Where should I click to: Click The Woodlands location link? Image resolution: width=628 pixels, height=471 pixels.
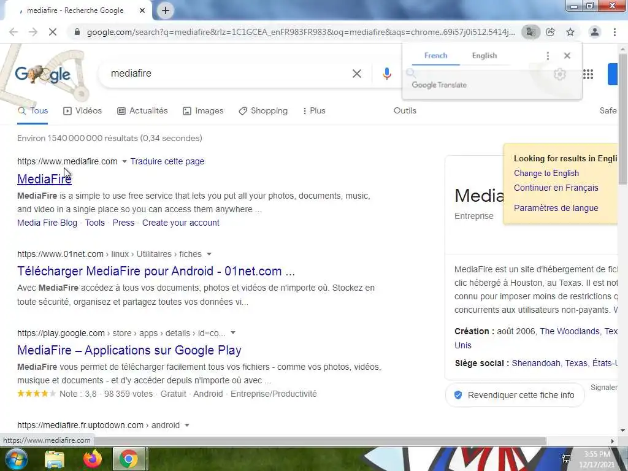570,331
